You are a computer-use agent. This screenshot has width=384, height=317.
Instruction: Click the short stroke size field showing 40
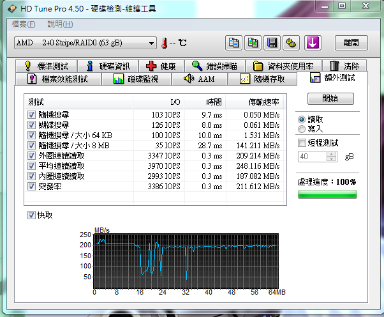point(313,157)
